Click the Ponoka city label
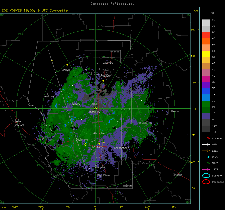 pos(114,51)
